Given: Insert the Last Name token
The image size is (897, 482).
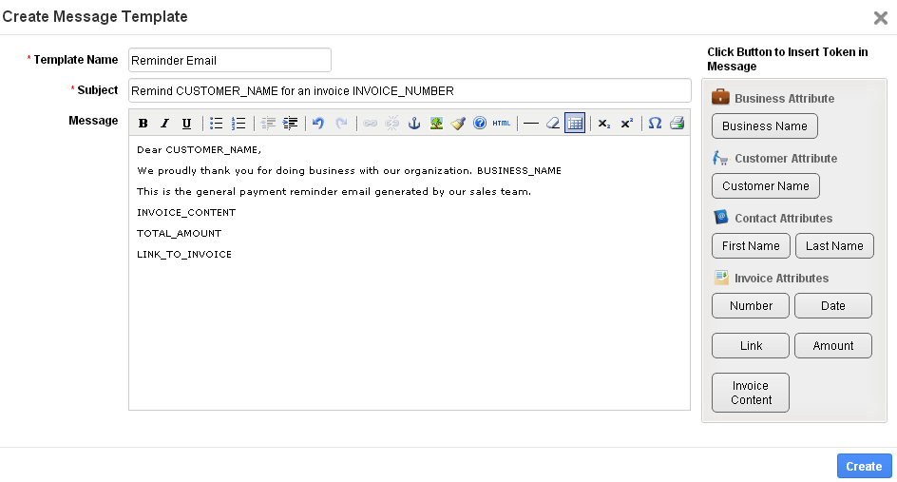Looking at the screenshot, I should tap(834, 245).
